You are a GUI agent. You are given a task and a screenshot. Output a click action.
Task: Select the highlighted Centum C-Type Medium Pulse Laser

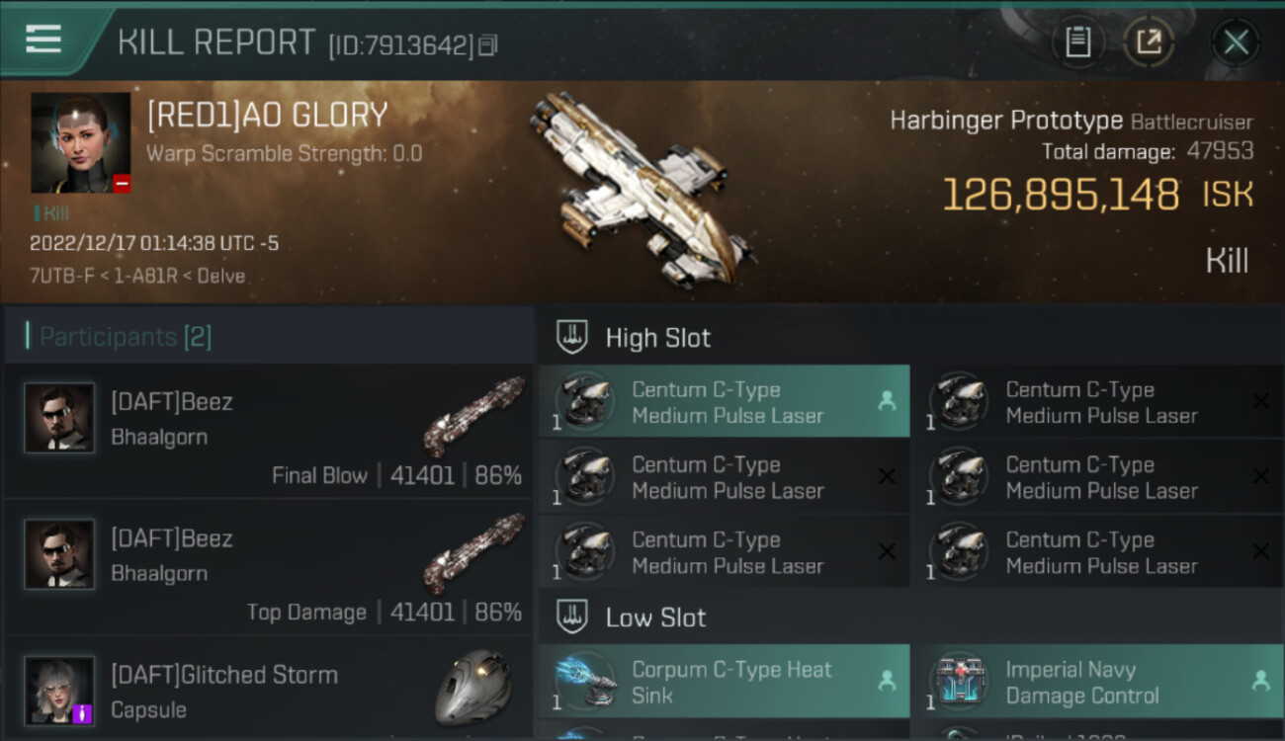(x=724, y=402)
